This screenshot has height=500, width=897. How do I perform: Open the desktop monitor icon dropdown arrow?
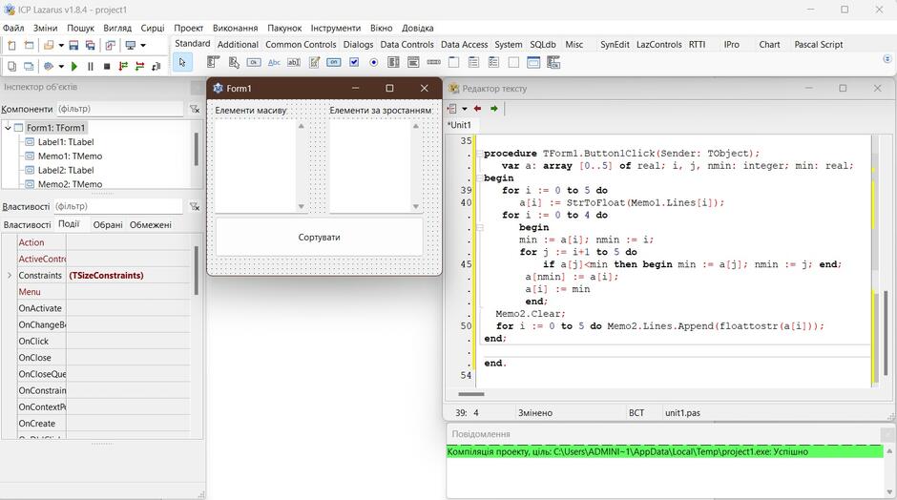click(x=143, y=45)
